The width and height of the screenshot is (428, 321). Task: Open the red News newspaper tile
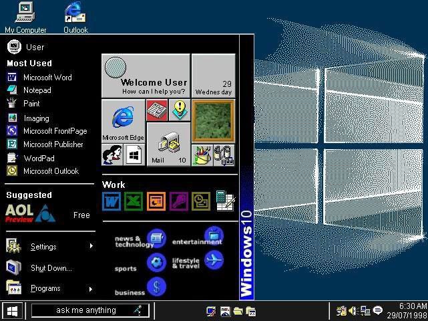157,110
